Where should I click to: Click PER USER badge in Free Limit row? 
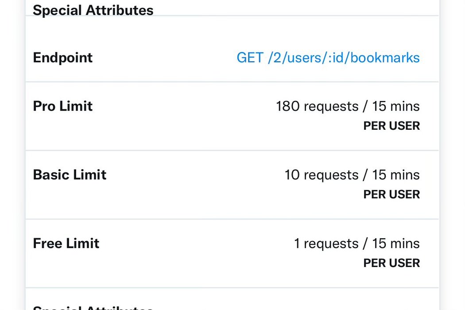tap(391, 263)
